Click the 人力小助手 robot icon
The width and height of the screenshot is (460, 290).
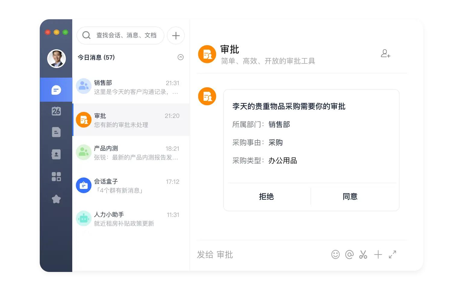click(83, 218)
